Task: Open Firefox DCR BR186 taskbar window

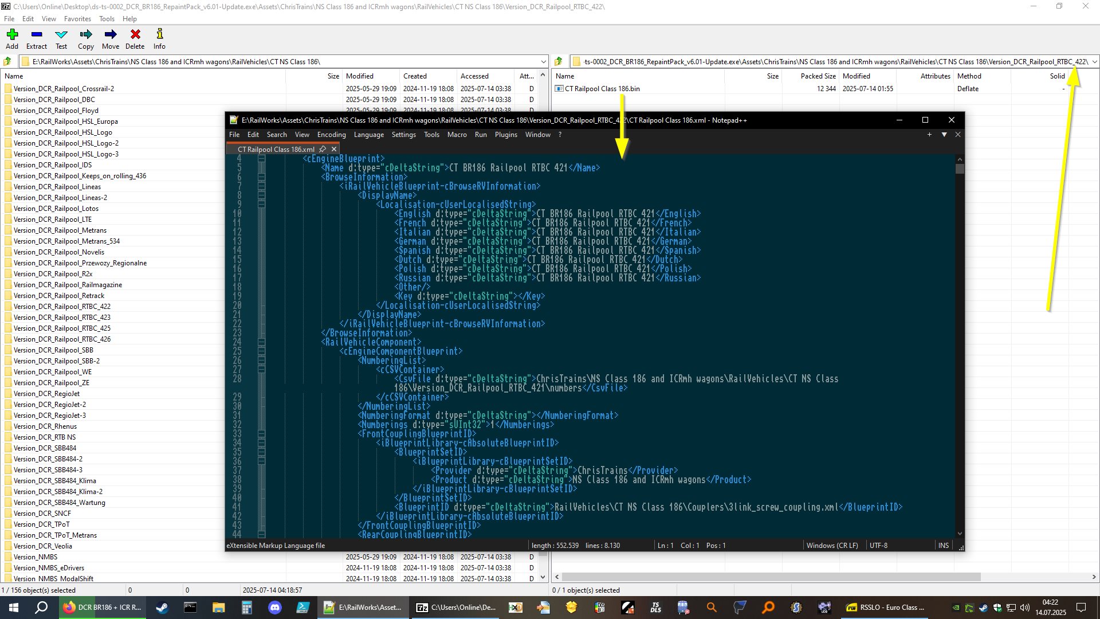Action: 103,608
